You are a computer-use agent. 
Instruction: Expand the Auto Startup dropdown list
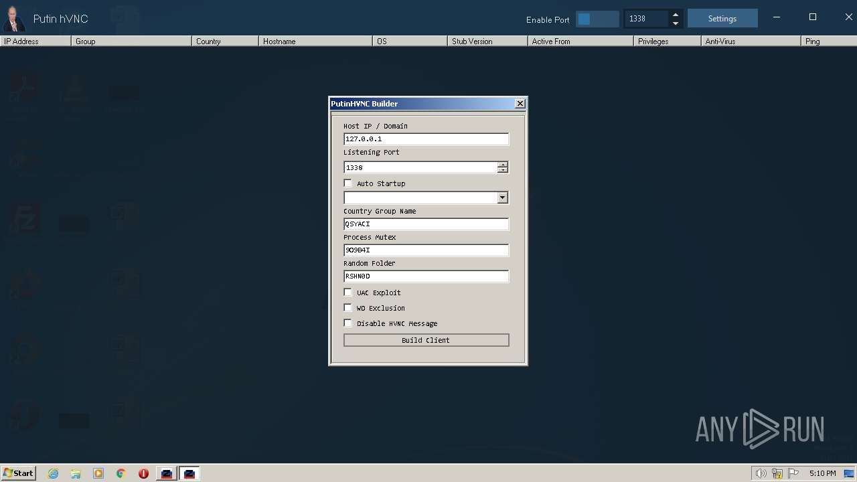click(x=503, y=197)
